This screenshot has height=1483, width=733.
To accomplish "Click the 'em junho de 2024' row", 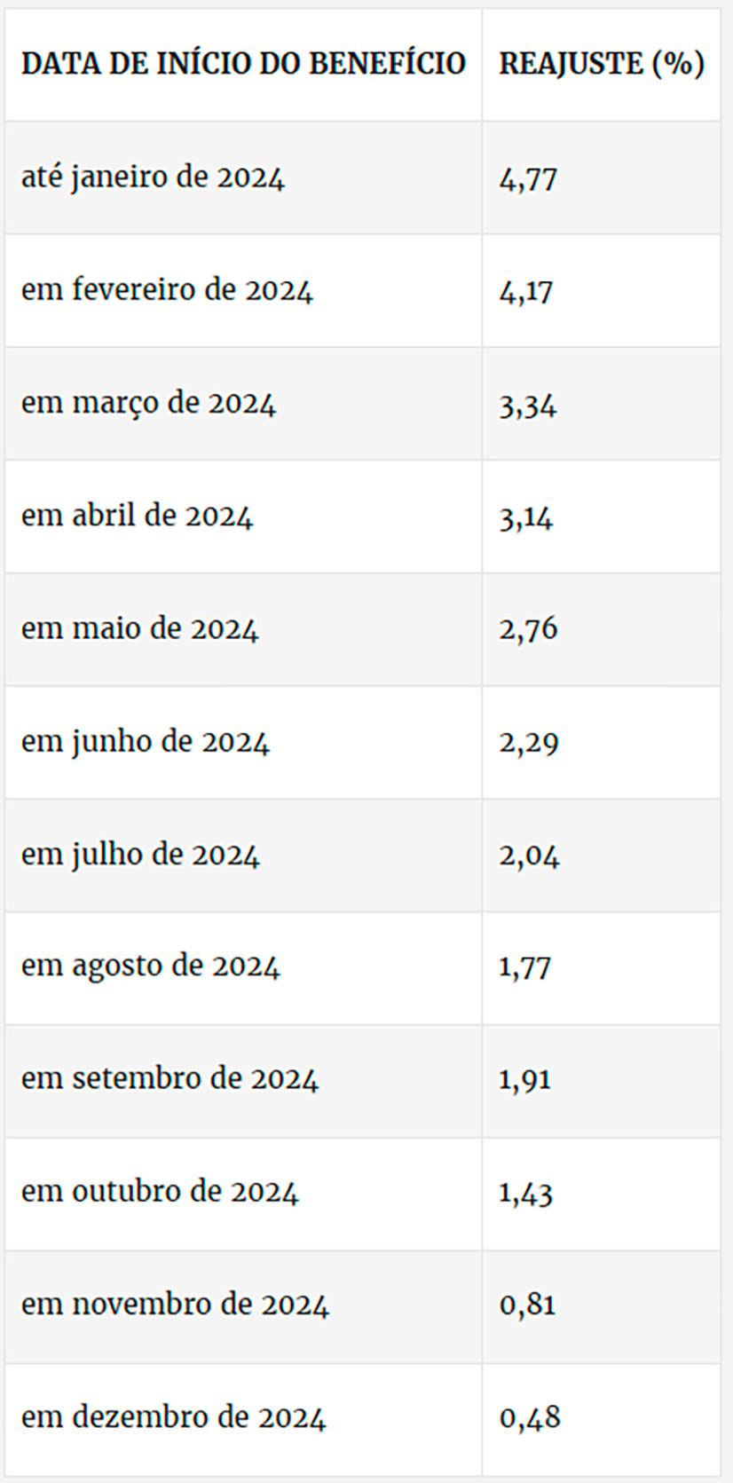I will pyautogui.click(x=363, y=742).
